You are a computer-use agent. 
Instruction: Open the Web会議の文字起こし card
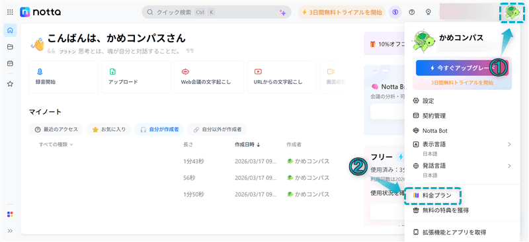click(209, 77)
